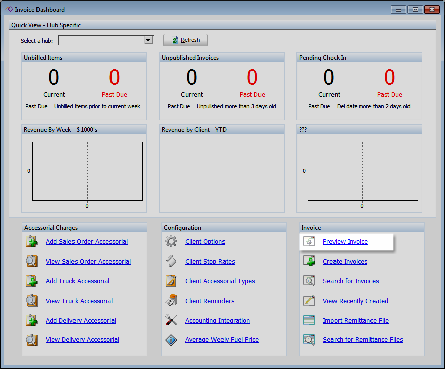445x369 pixels.
Task: Open the Import Remittance File link
Action: tap(356, 321)
